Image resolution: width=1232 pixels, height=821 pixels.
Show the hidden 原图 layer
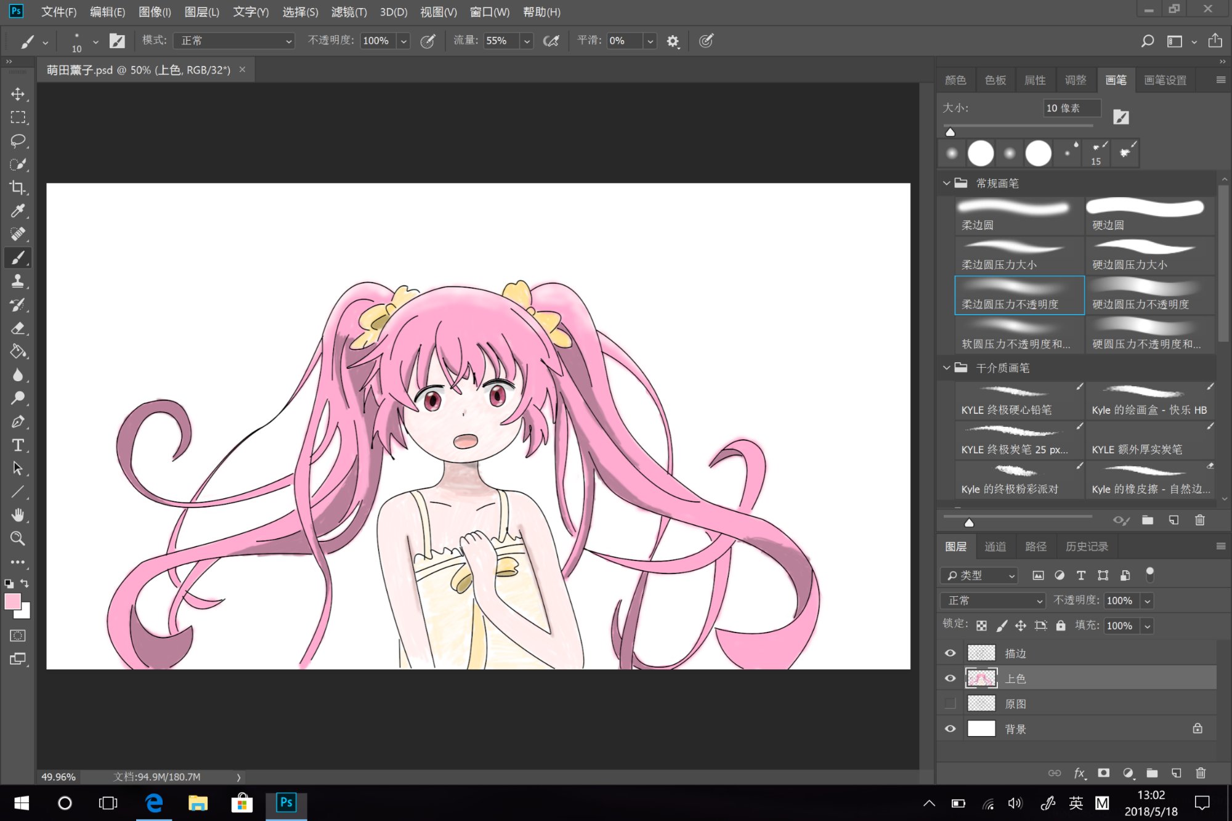pyautogui.click(x=950, y=703)
